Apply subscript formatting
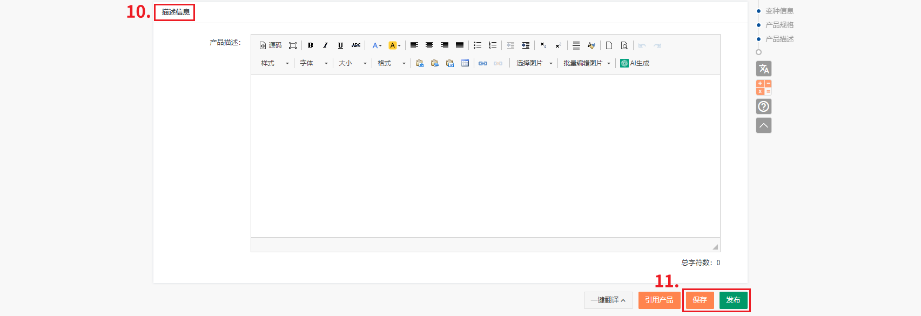The height and width of the screenshot is (316, 921). click(543, 45)
